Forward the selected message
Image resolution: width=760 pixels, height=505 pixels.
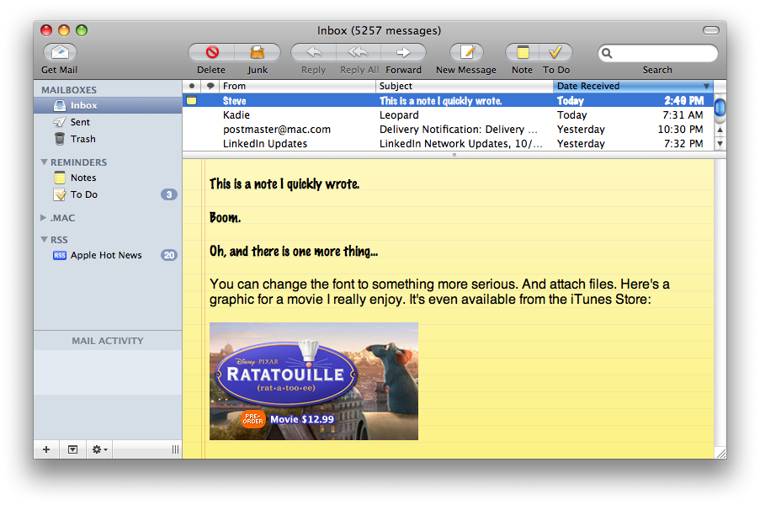(403, 52)
